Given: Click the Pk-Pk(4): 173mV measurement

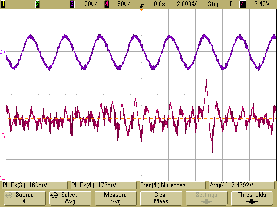Looking at the screenshot, I should [104, 185].
